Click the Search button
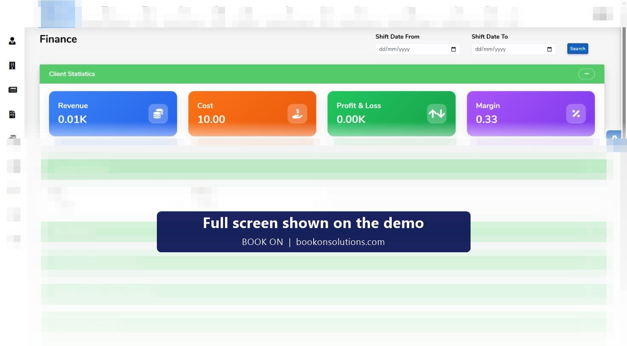The height and width of the screenshot is (346, 627). pyautogui.click(x=578, y=49)
